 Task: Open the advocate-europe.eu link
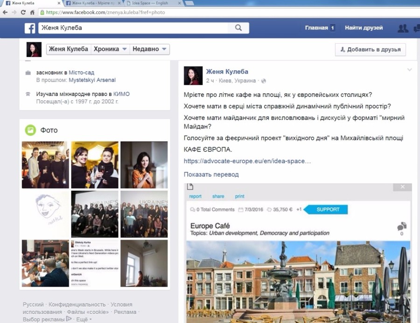247,161
